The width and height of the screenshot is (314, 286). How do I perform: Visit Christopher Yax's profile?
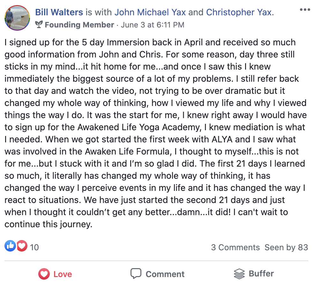tap(239, 12)
